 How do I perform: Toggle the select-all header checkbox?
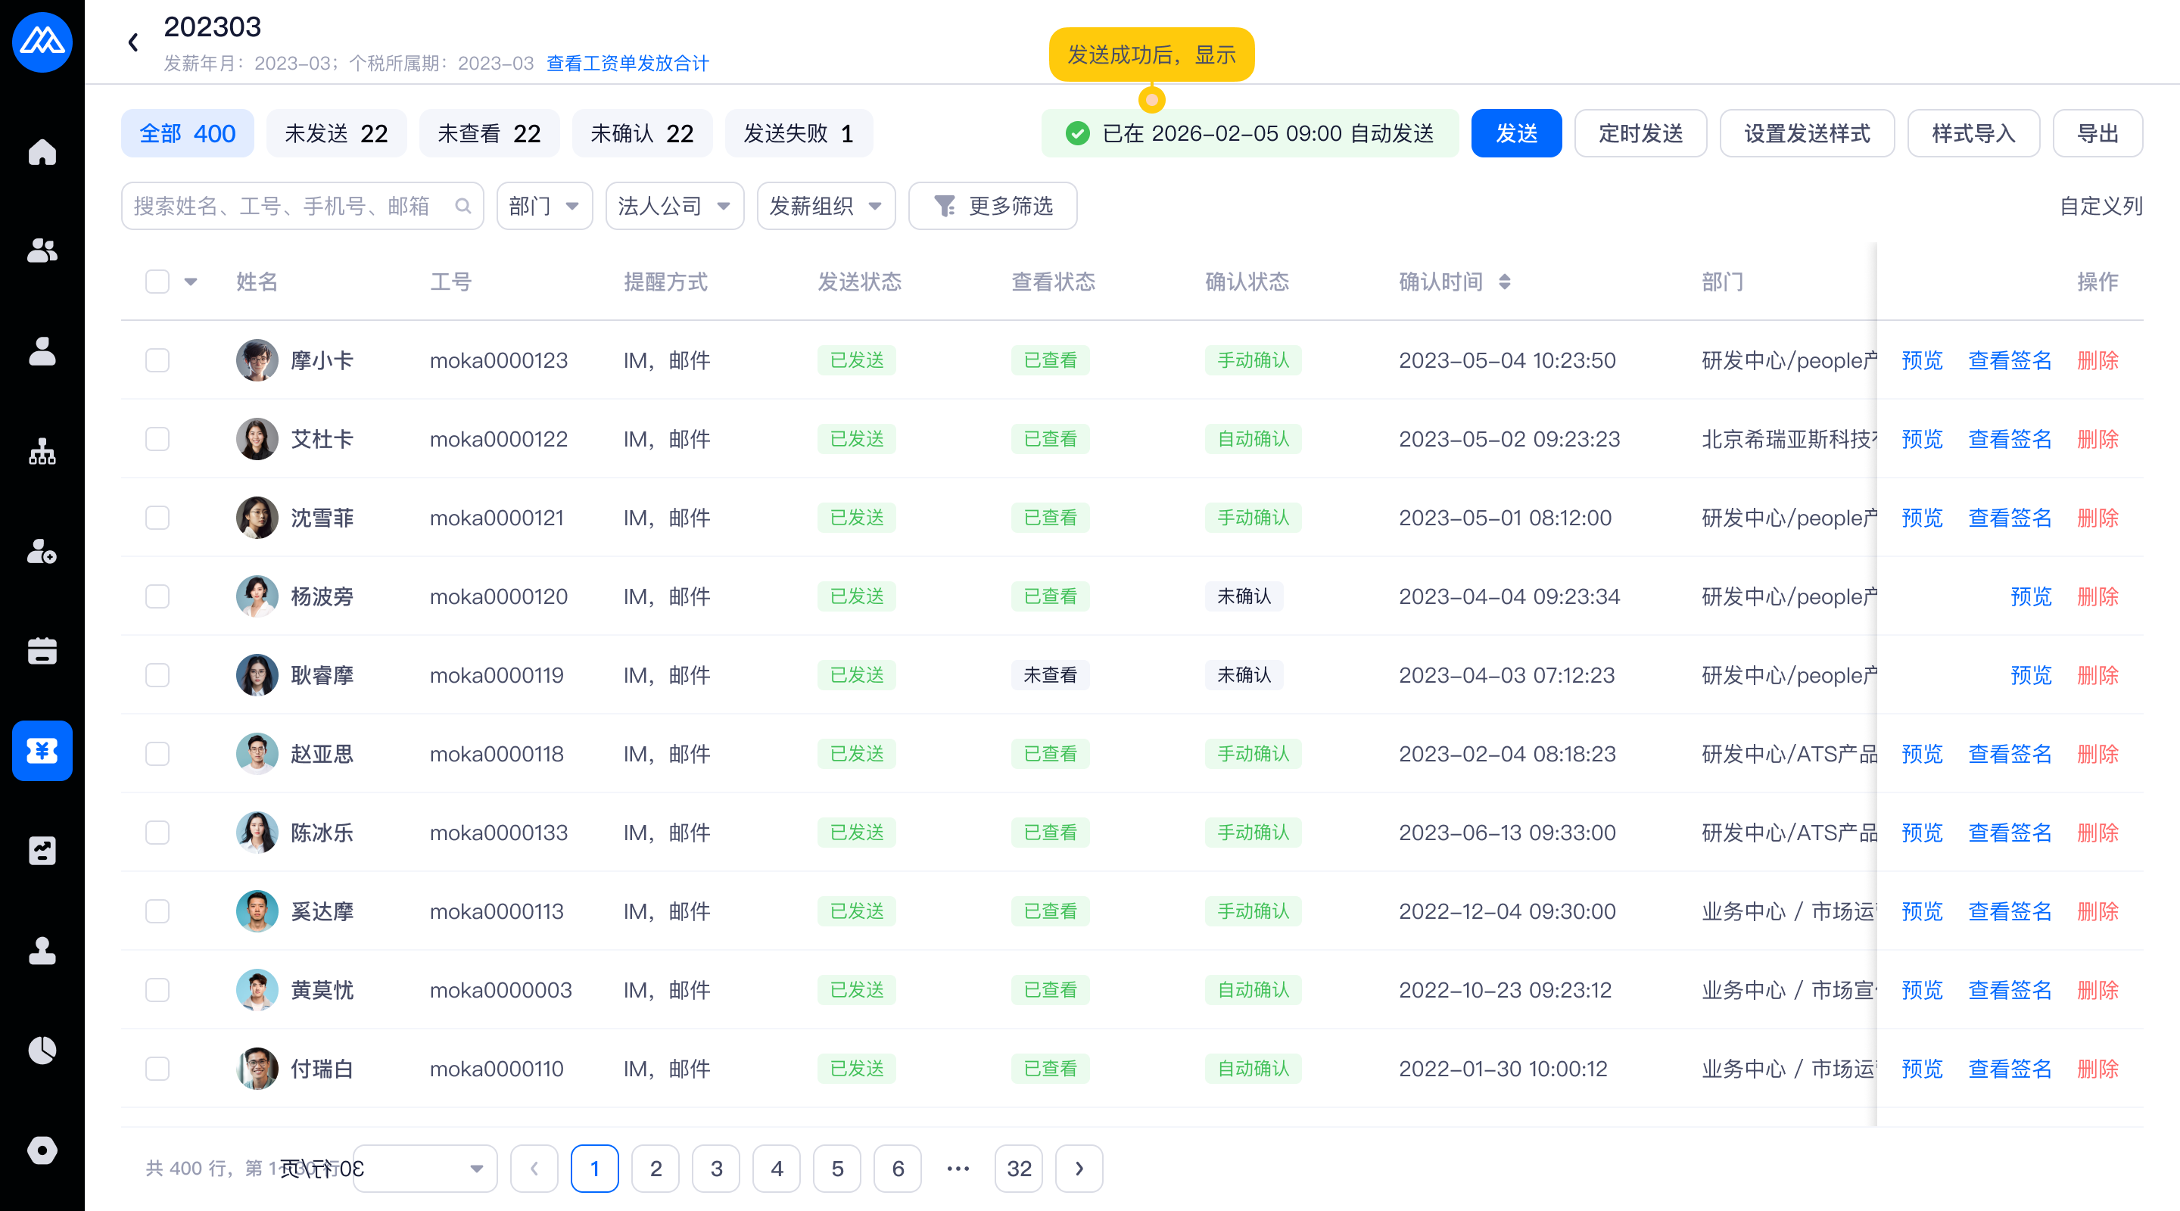click(x=157, y=282)
